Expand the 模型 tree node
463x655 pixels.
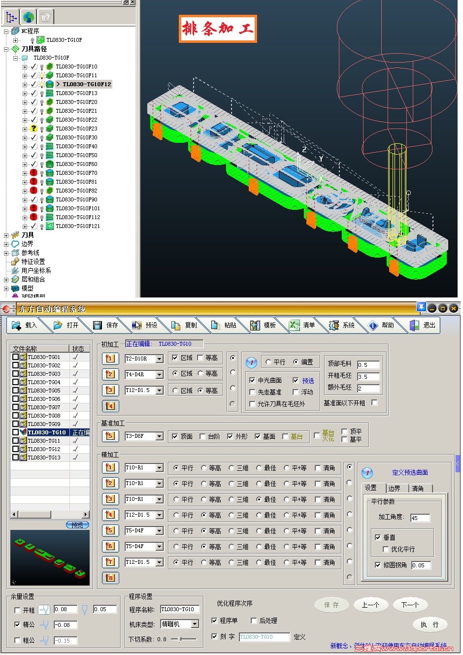coord(6,288)
